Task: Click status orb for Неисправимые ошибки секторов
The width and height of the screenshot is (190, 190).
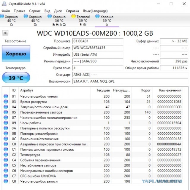Action: click(x=6, y=171)
